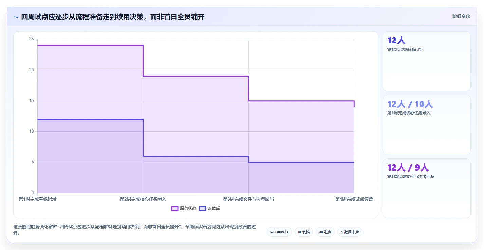The width and height of the screenshot is (484, 250).
Task: Click the 表格 tag icon
Action: click(300, 232)
